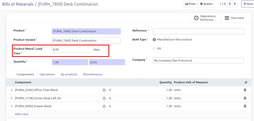Edit Manuf. Lead Time value 8.00
This screenshot has width=254, height=121.
point(73,49)
